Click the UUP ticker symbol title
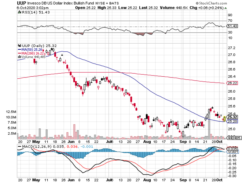The image size is (242, 183). click(22, 3)
